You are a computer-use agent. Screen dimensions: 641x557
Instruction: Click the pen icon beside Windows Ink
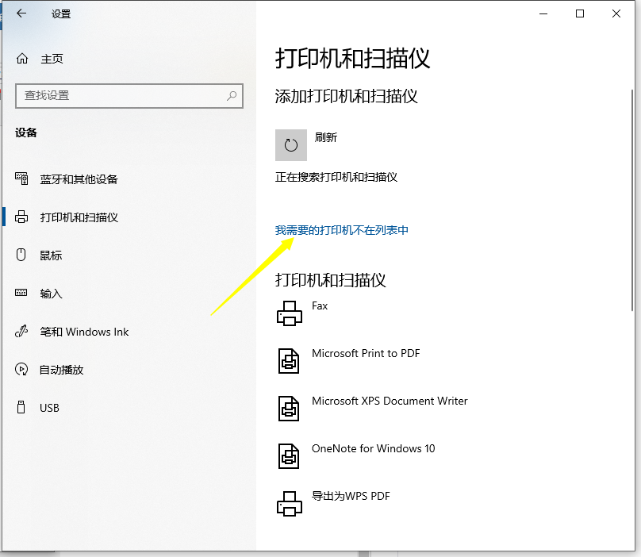(21, 331)
